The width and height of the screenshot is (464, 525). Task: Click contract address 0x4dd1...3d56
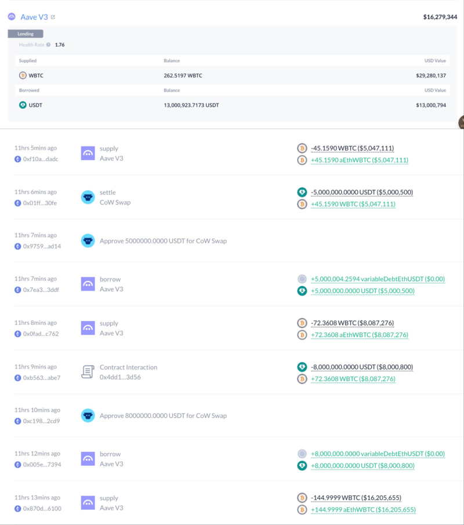120,377
